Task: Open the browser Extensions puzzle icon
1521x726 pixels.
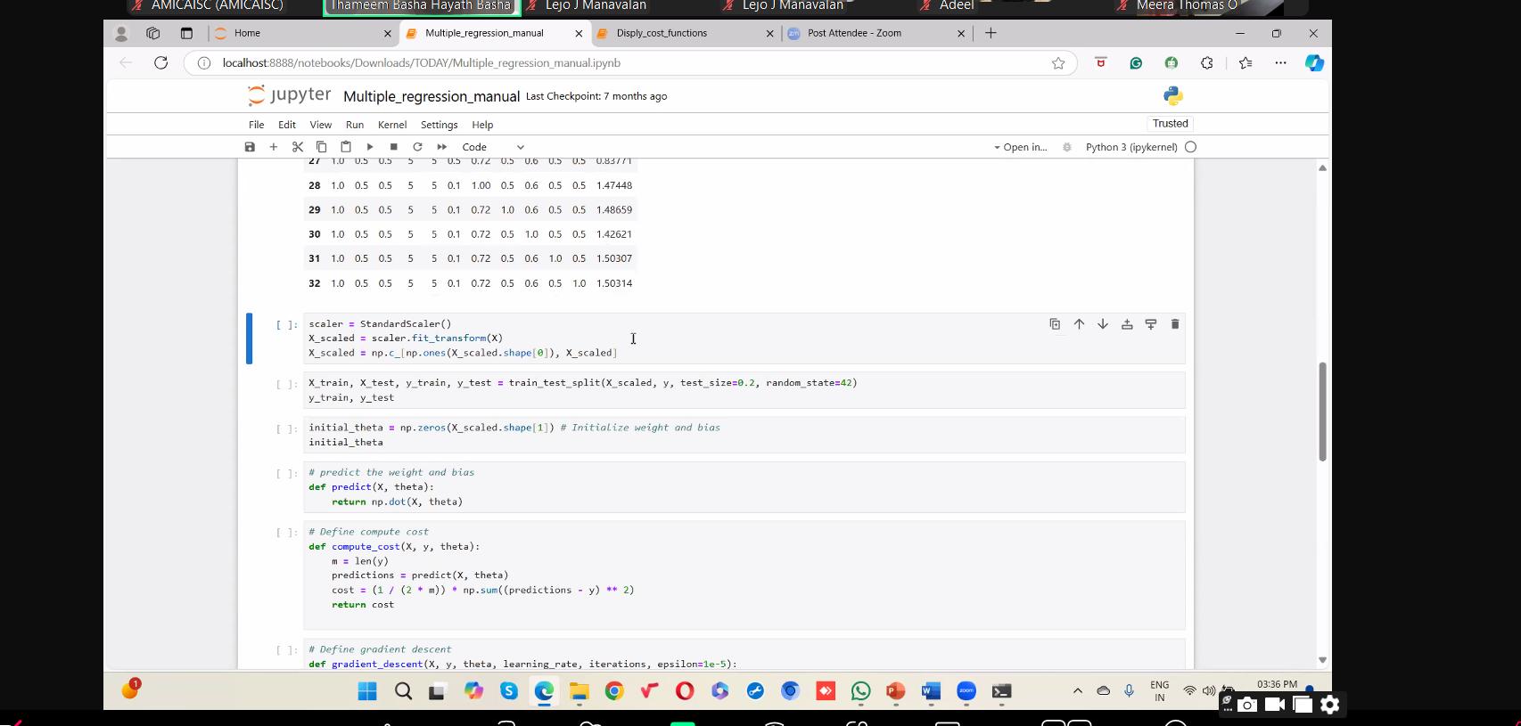Action: click(1206, 62)
